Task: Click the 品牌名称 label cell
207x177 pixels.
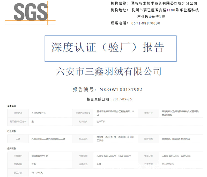Action: [x=18, y=164]
